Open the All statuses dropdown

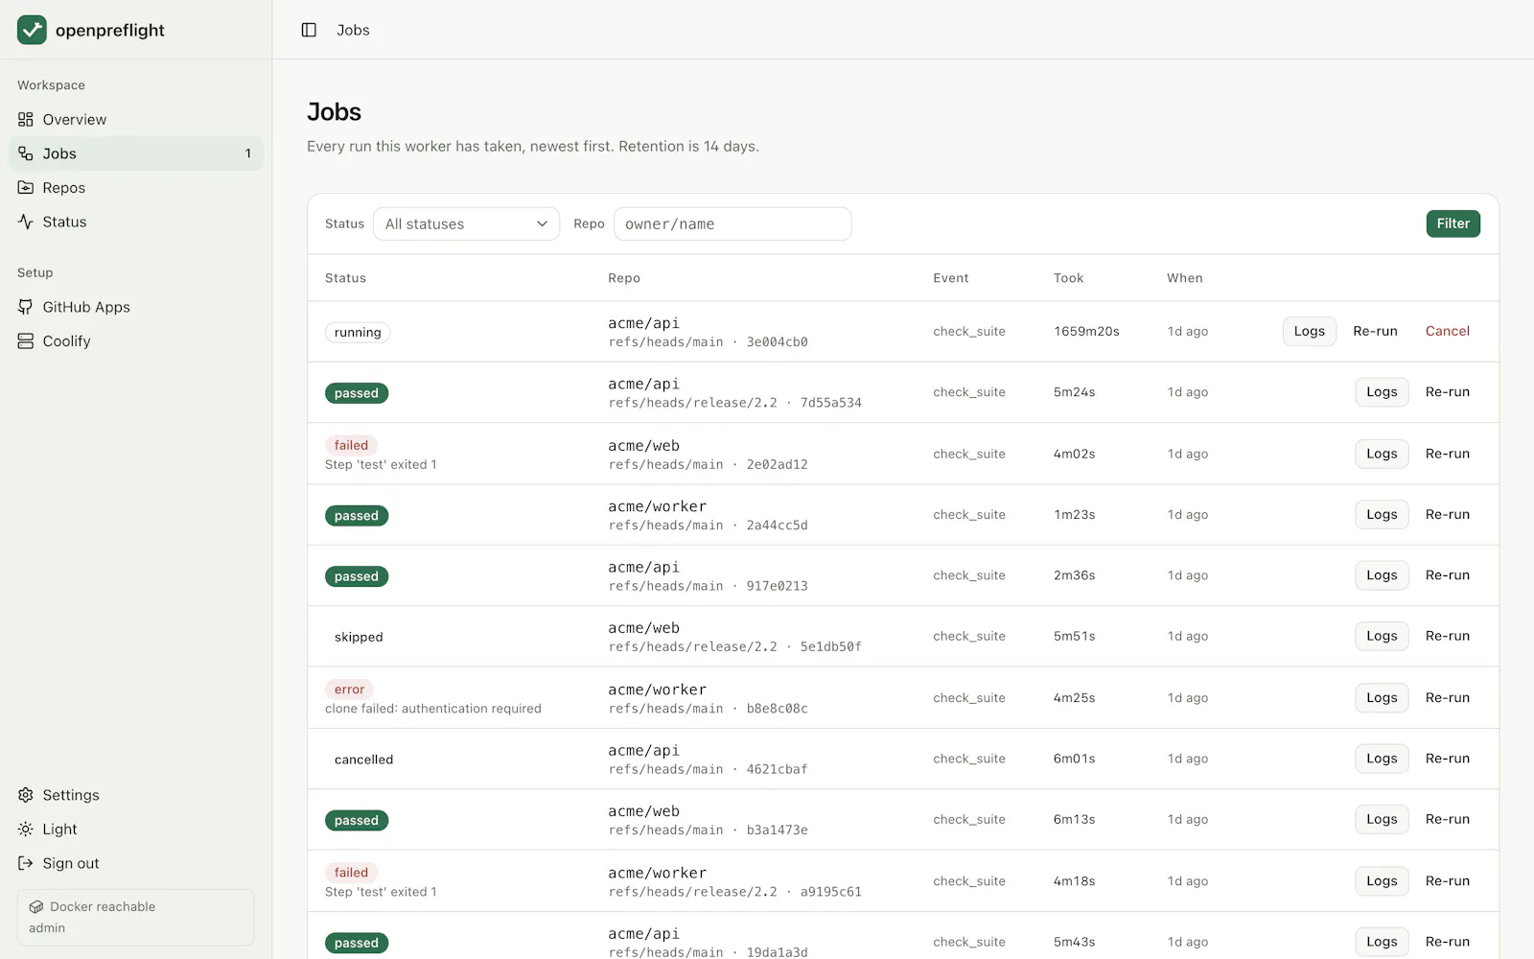pyautogui.click(x=466, y=223)
